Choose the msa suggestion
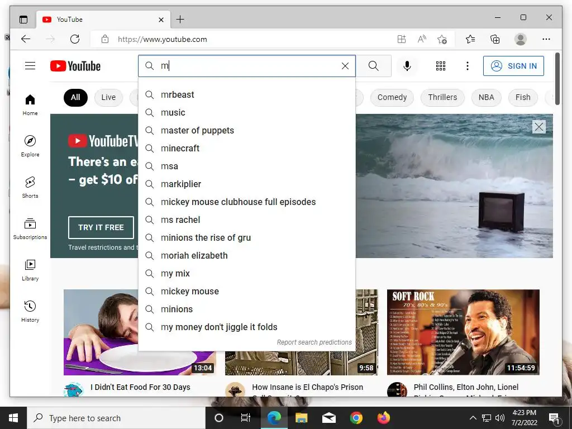This screenshot has width=572, height=429. (x=247, y=166)
